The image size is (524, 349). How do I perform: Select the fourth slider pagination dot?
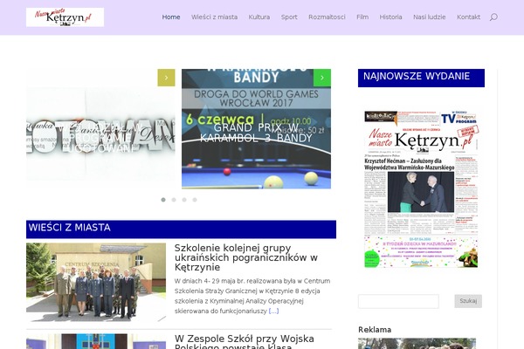tap(195, 200)
